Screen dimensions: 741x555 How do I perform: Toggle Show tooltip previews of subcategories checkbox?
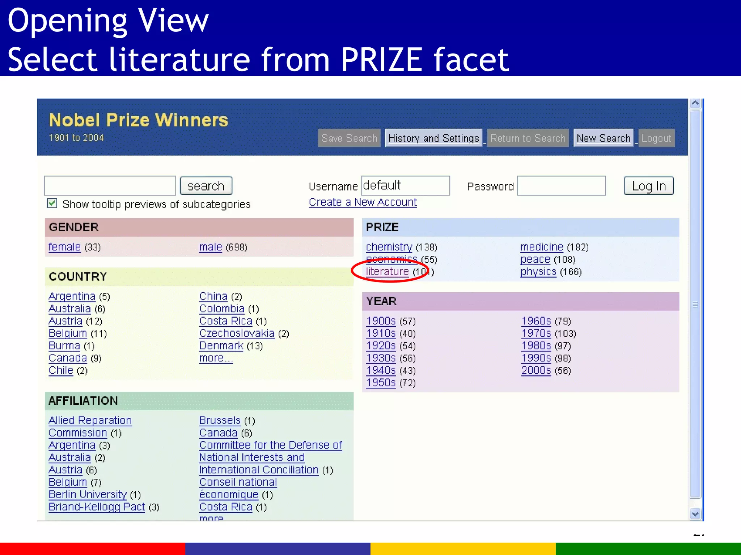(x=52, y=203)
